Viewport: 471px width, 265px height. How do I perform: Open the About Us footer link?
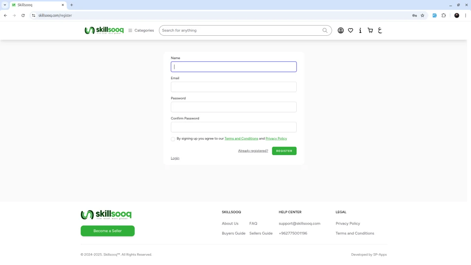click(230, 223)
